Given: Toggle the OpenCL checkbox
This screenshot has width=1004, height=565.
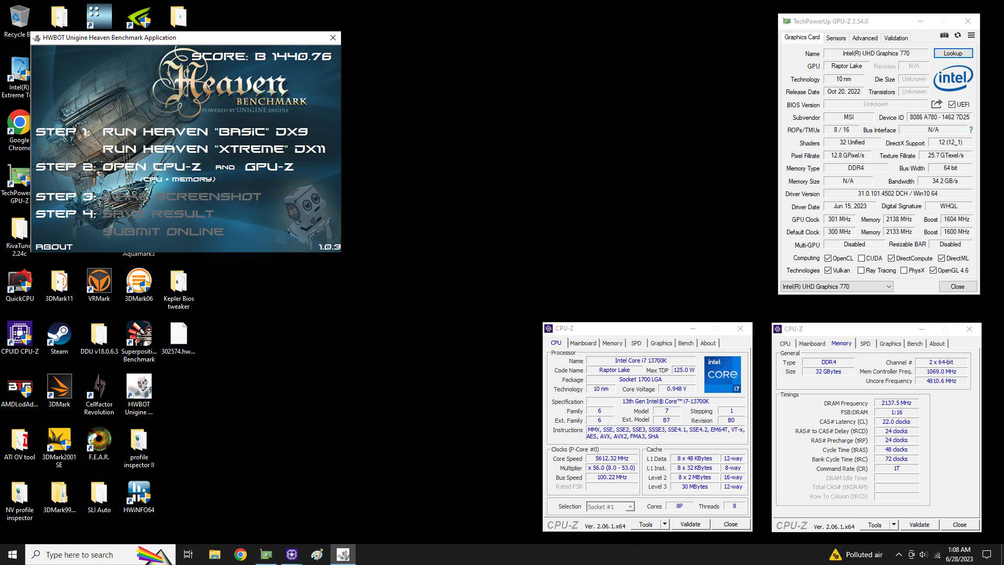Looking at the screenshot, I should 828,258.
